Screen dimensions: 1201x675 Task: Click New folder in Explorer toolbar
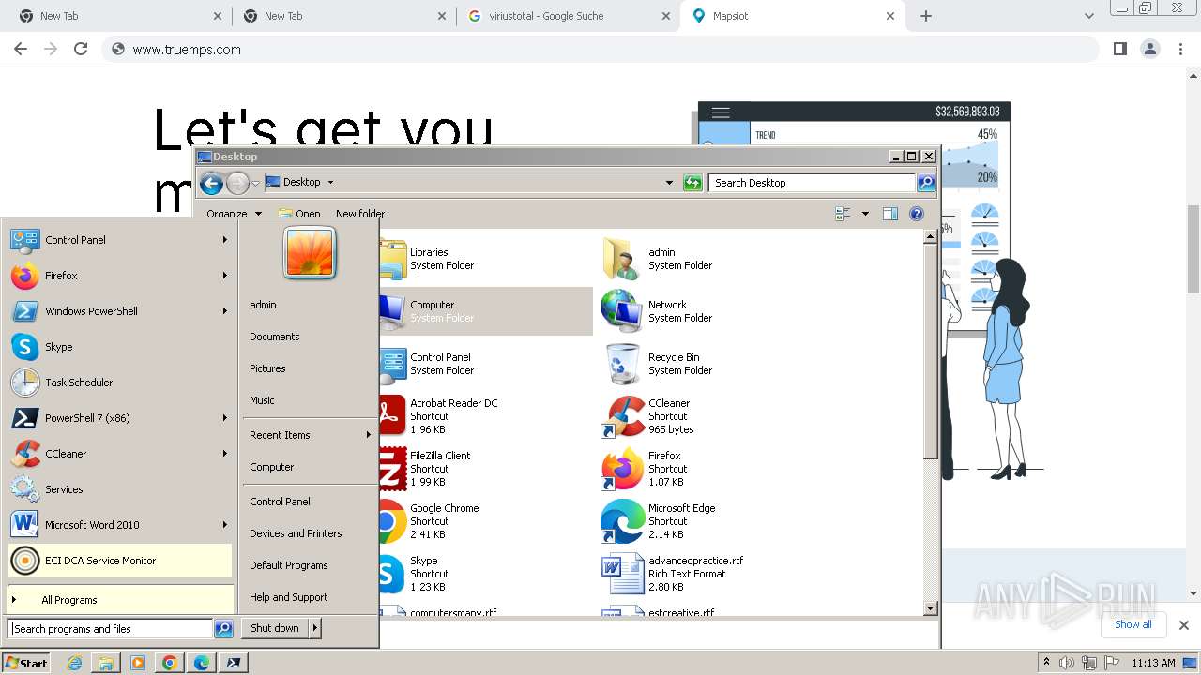[x=360, y=214]
